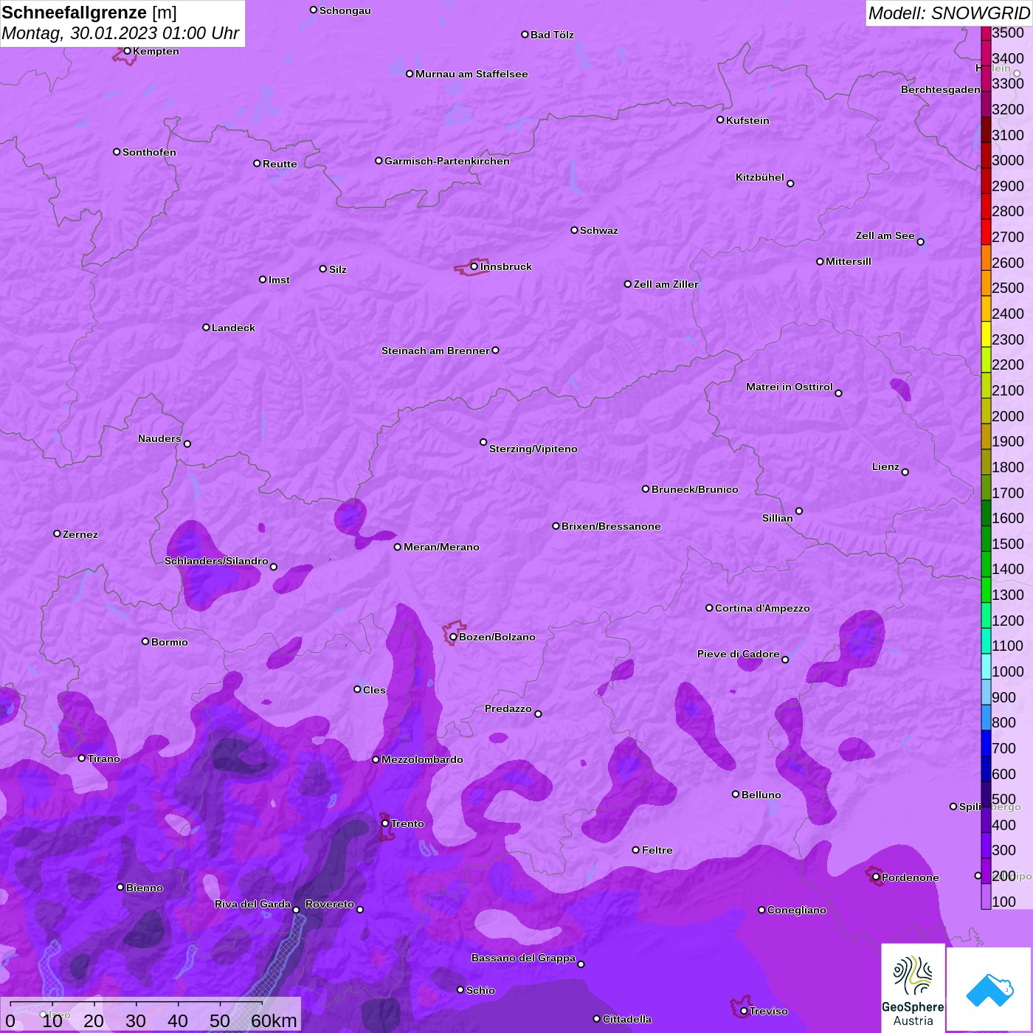Click the "Brixen/Bressanone" map label

coord(611,526)
